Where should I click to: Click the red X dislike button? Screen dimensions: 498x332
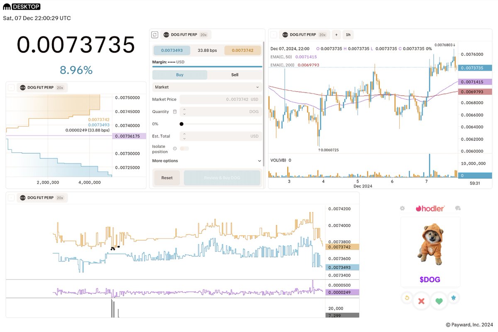(421, 301)
